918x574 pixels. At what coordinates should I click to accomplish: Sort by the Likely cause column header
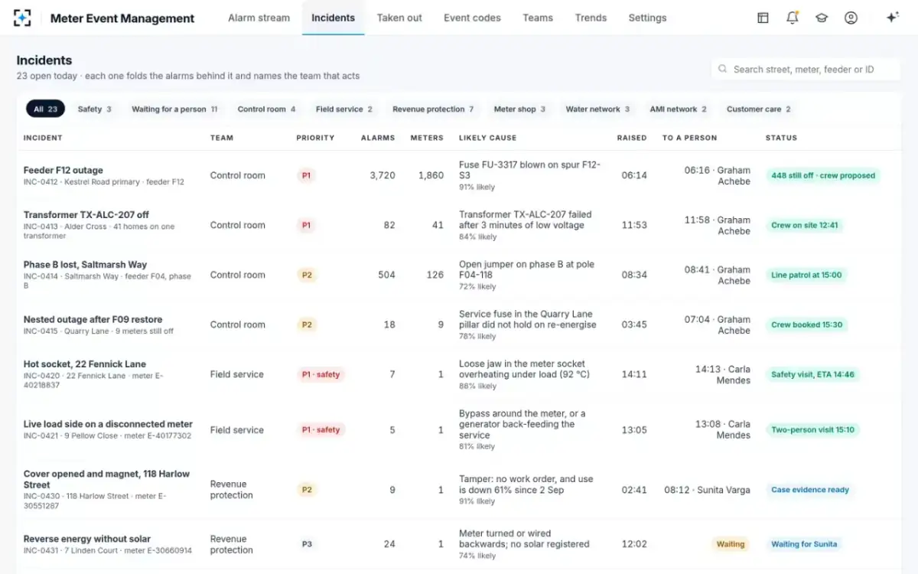pyautogui.click(x=487, y=138)
